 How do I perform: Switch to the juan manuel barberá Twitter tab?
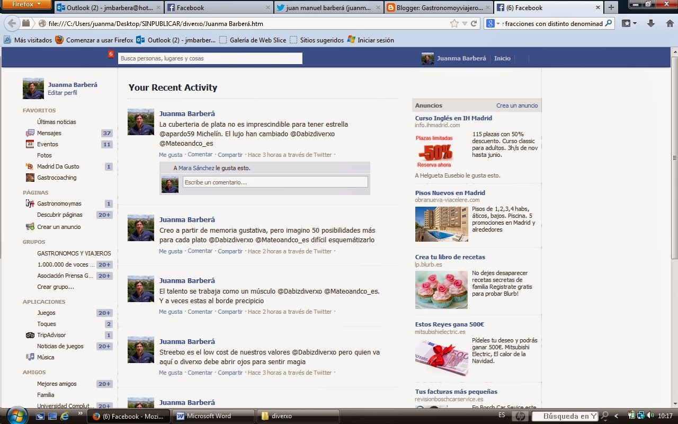328,8
